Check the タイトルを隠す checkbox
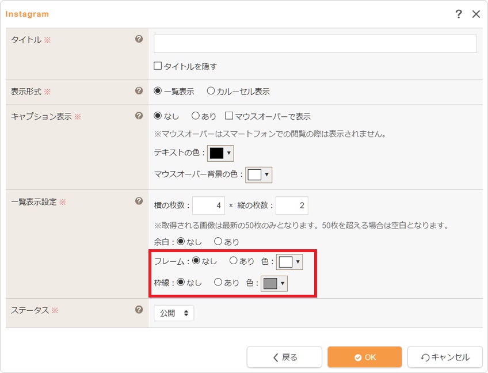Screen dimensions: 488x373 click(158, 66)
